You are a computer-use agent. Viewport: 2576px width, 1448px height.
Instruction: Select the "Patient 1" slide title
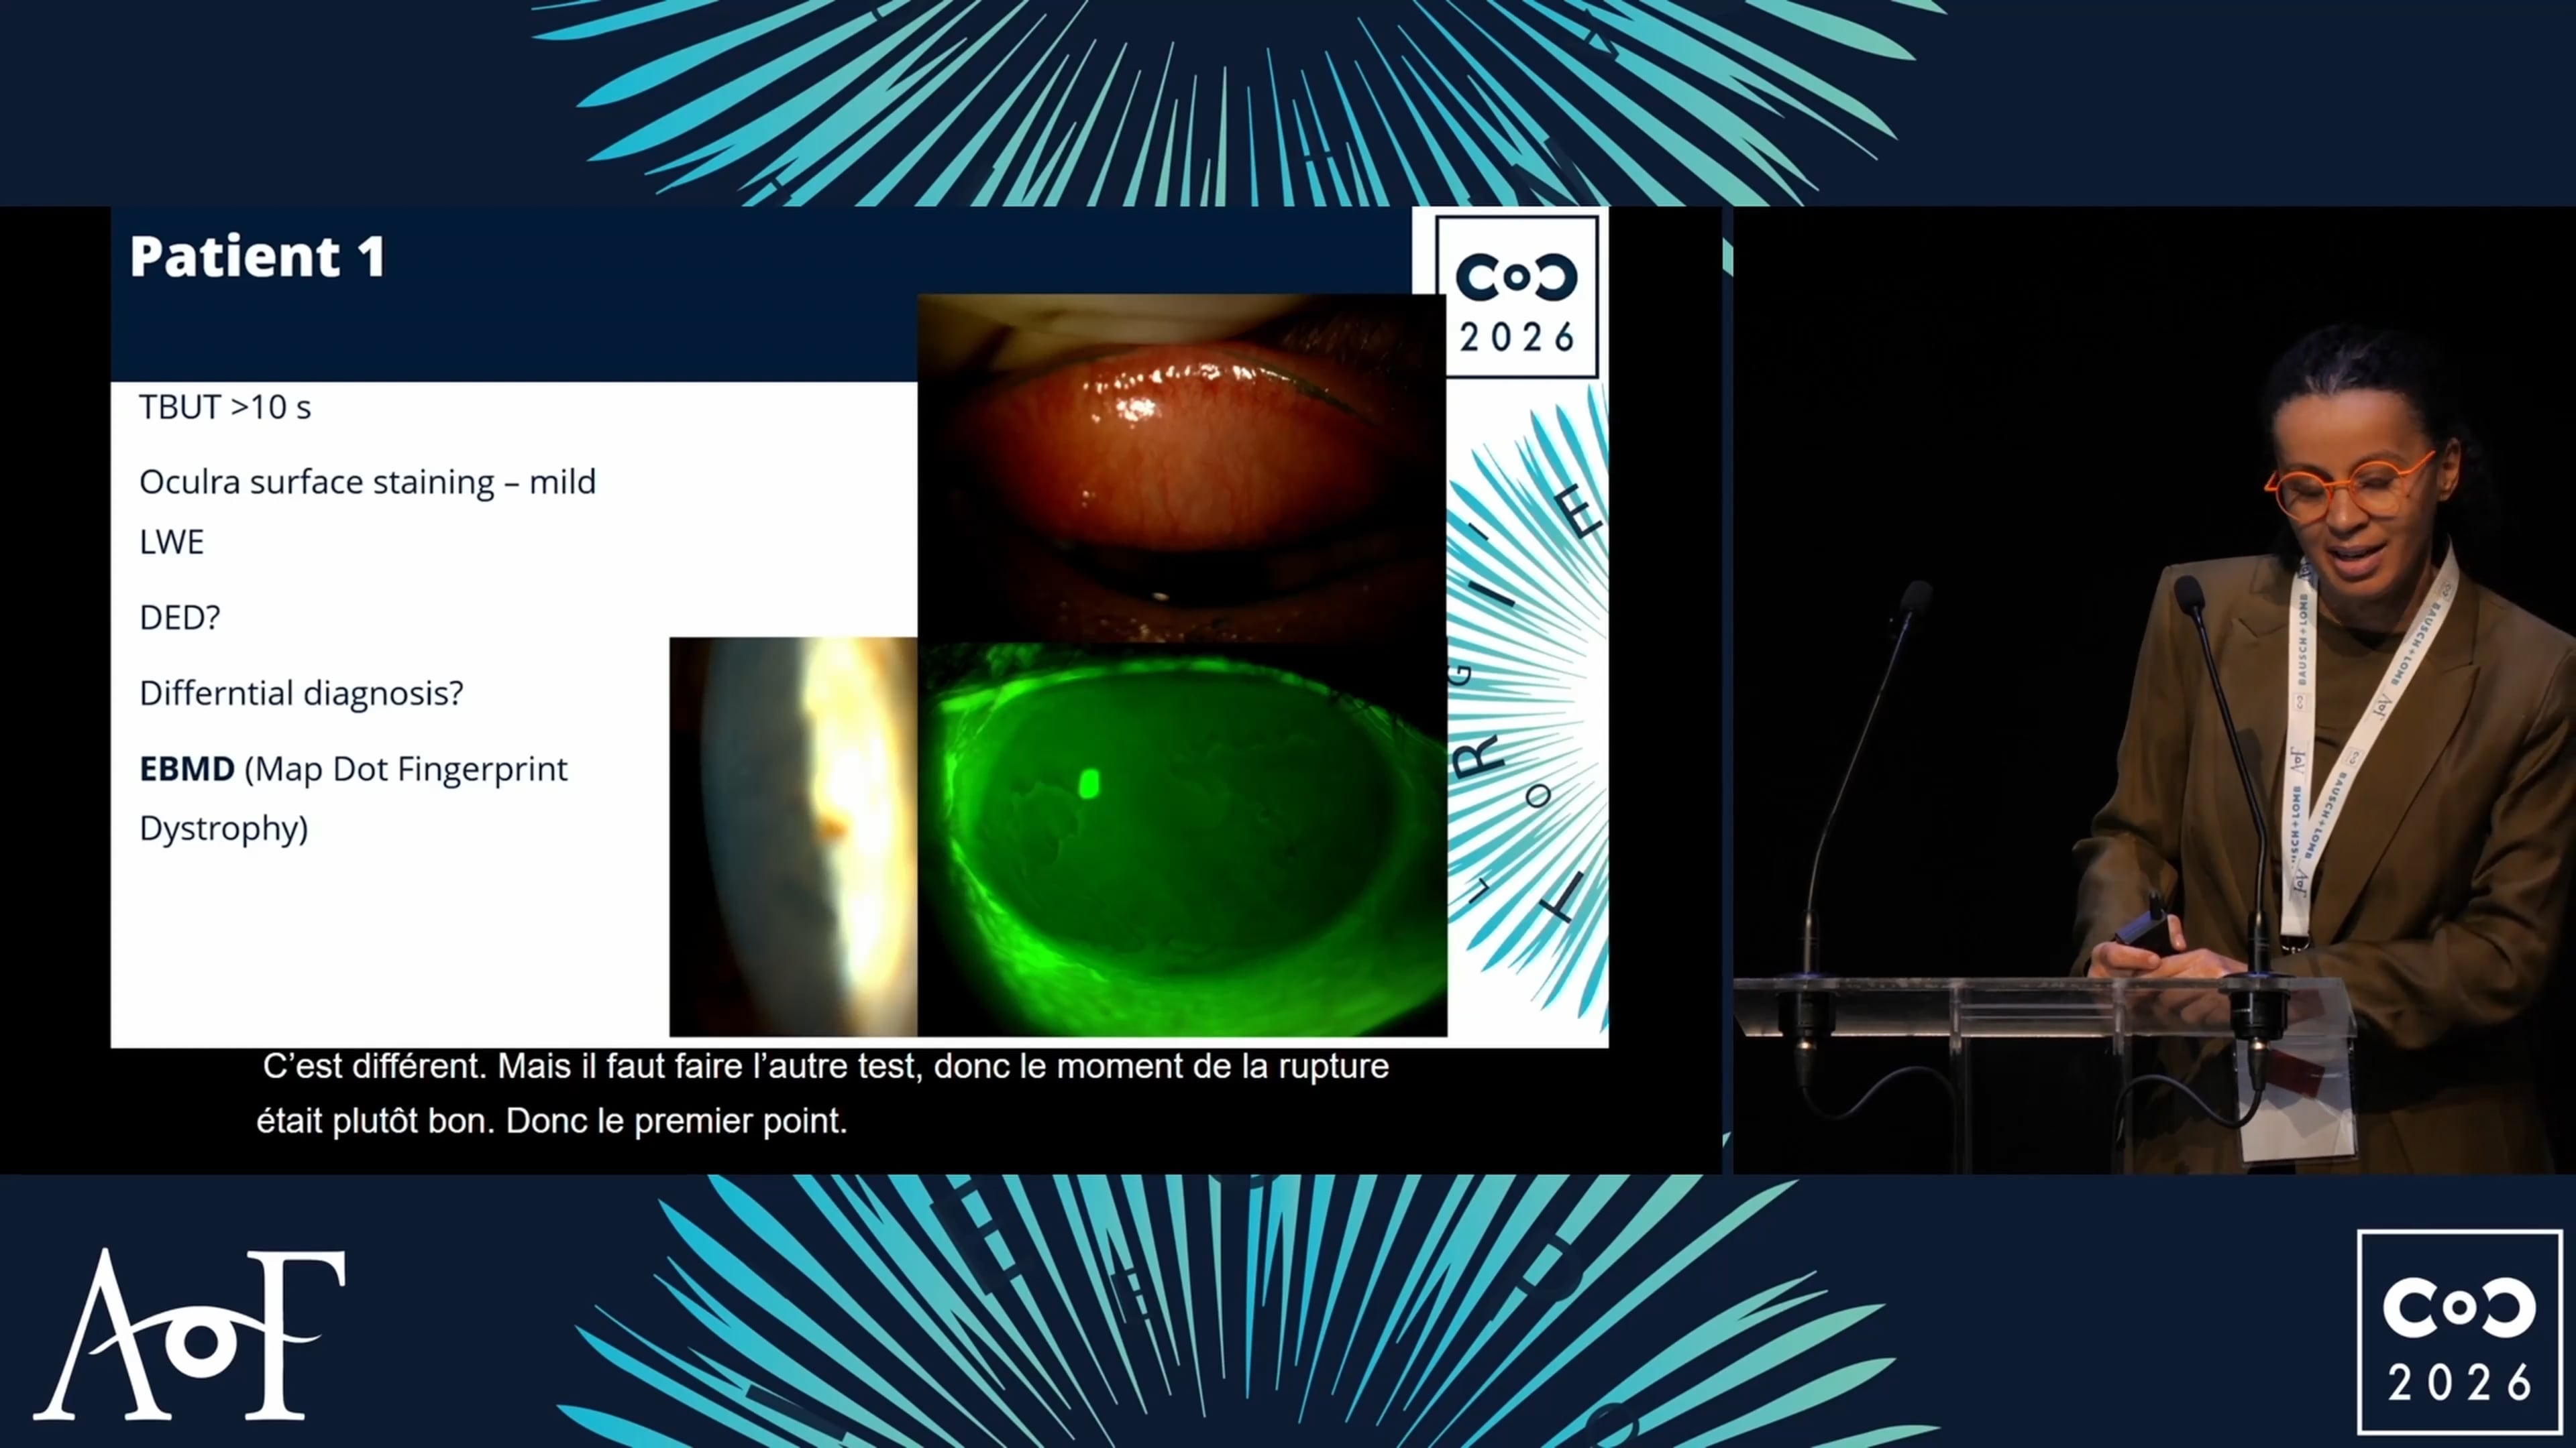[258, 257]
